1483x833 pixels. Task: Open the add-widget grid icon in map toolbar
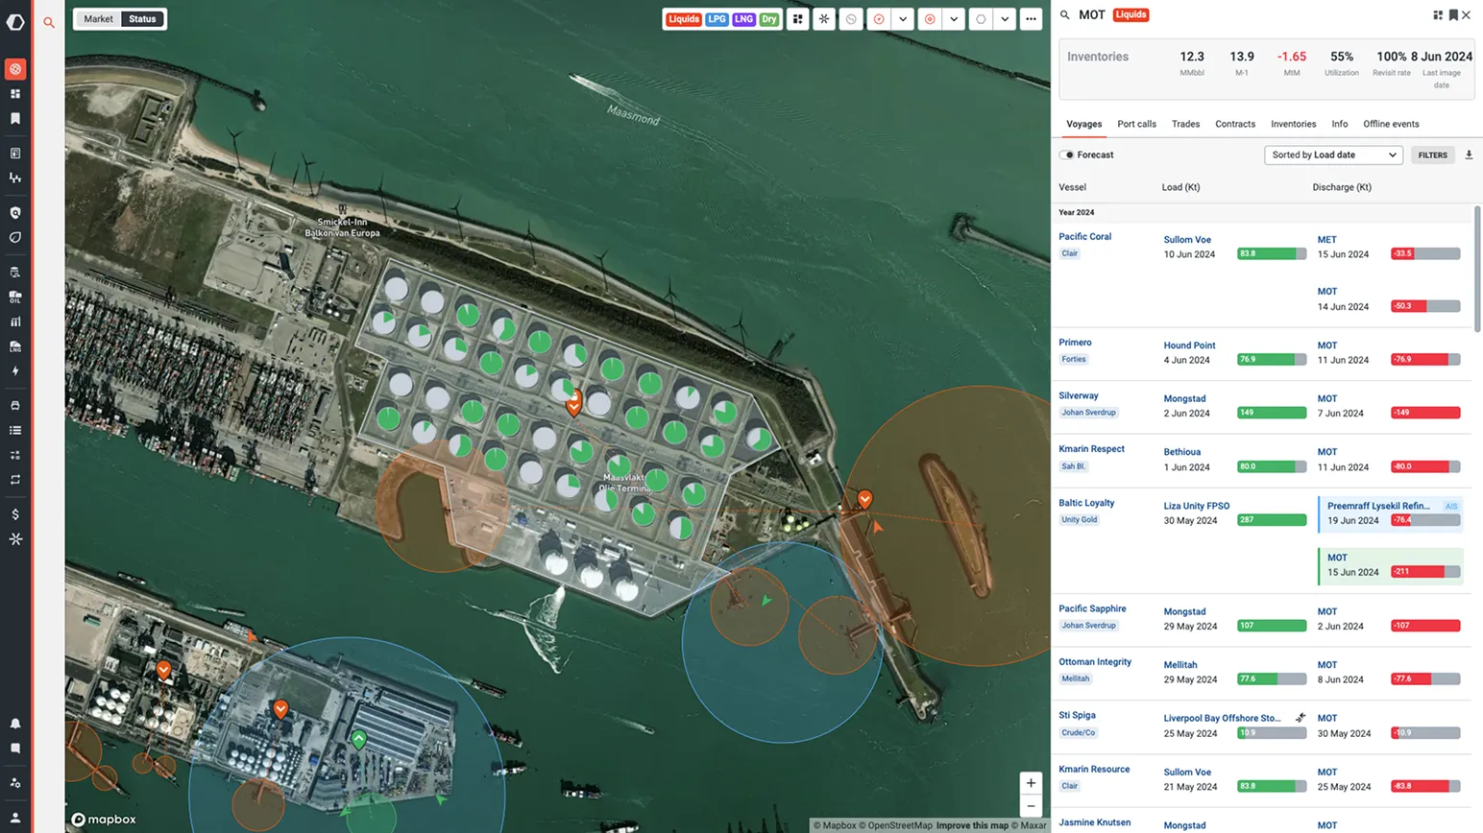tap(797, 19)
